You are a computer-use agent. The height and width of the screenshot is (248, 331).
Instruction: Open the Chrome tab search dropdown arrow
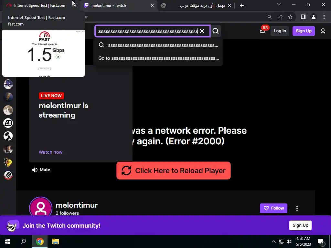(x=279, y=5)
